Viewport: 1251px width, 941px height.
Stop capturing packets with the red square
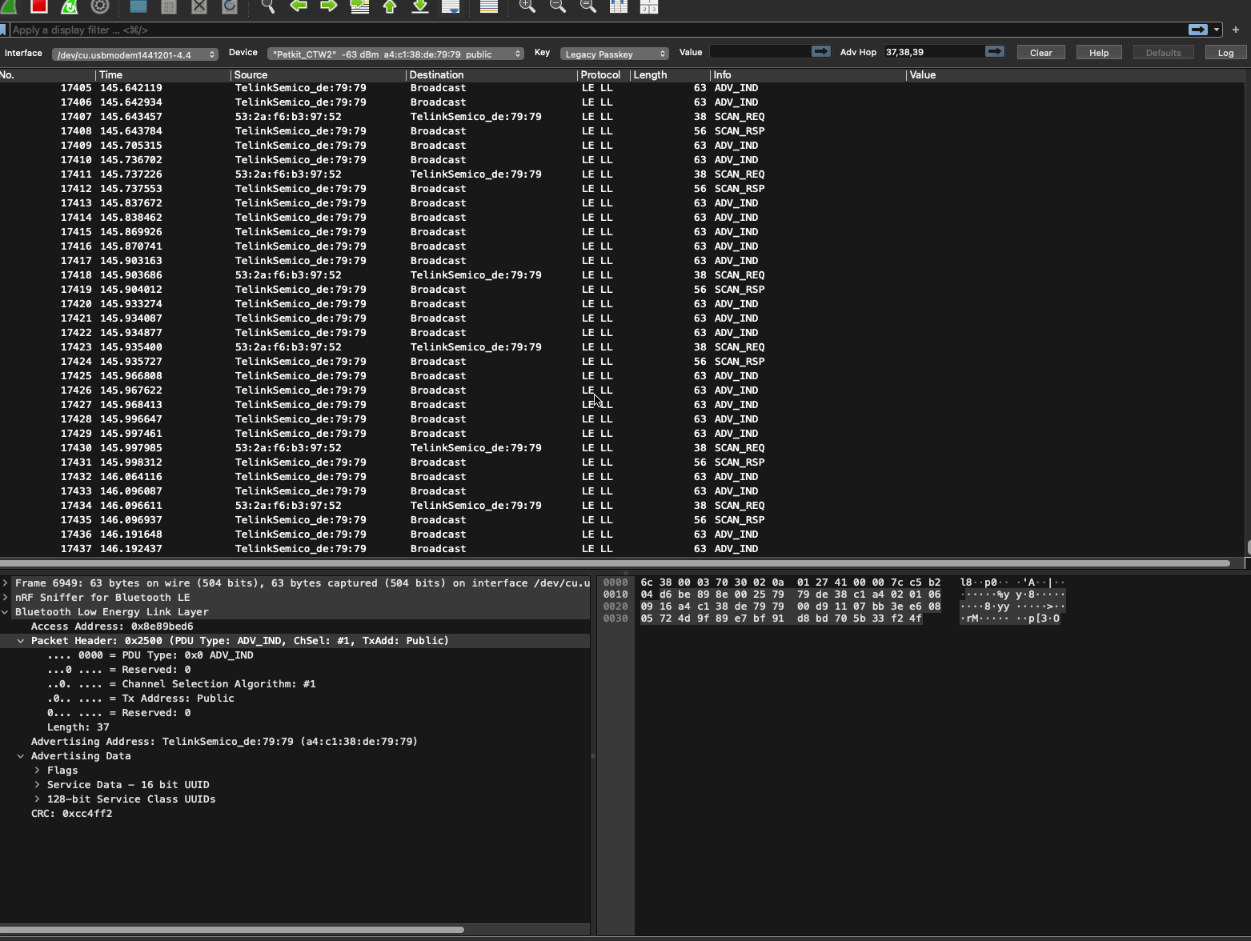tap(38, 6)
